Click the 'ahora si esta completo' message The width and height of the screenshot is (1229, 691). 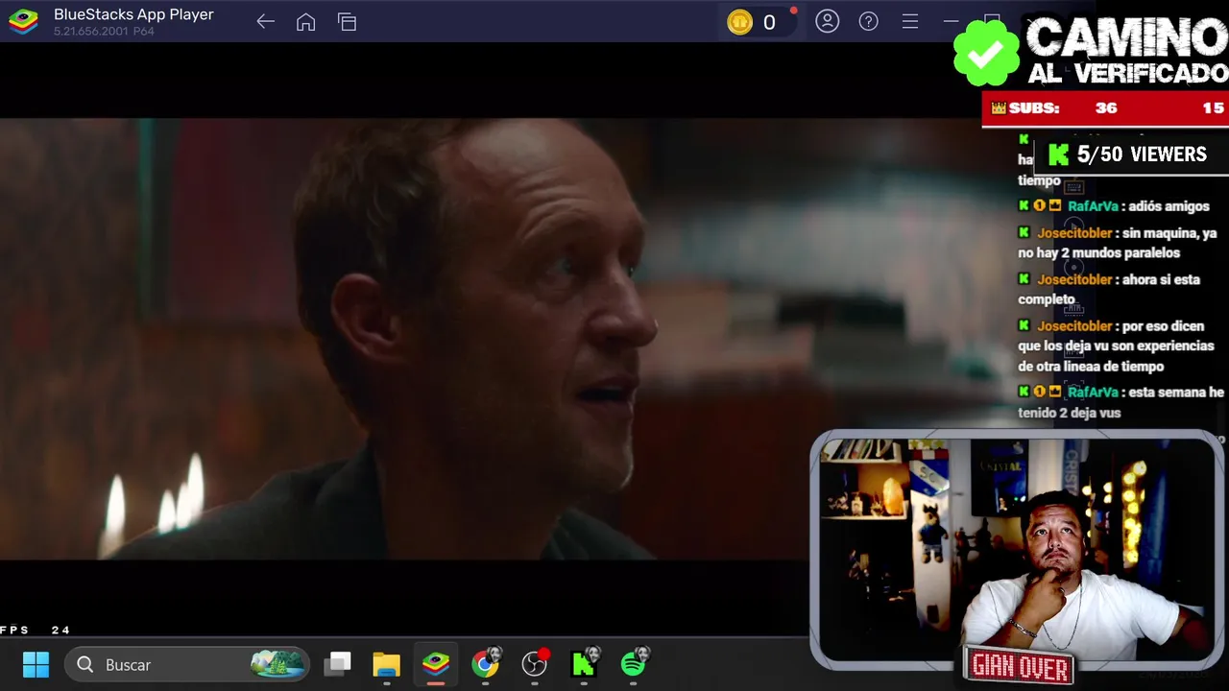click(x=1110, y=289)
